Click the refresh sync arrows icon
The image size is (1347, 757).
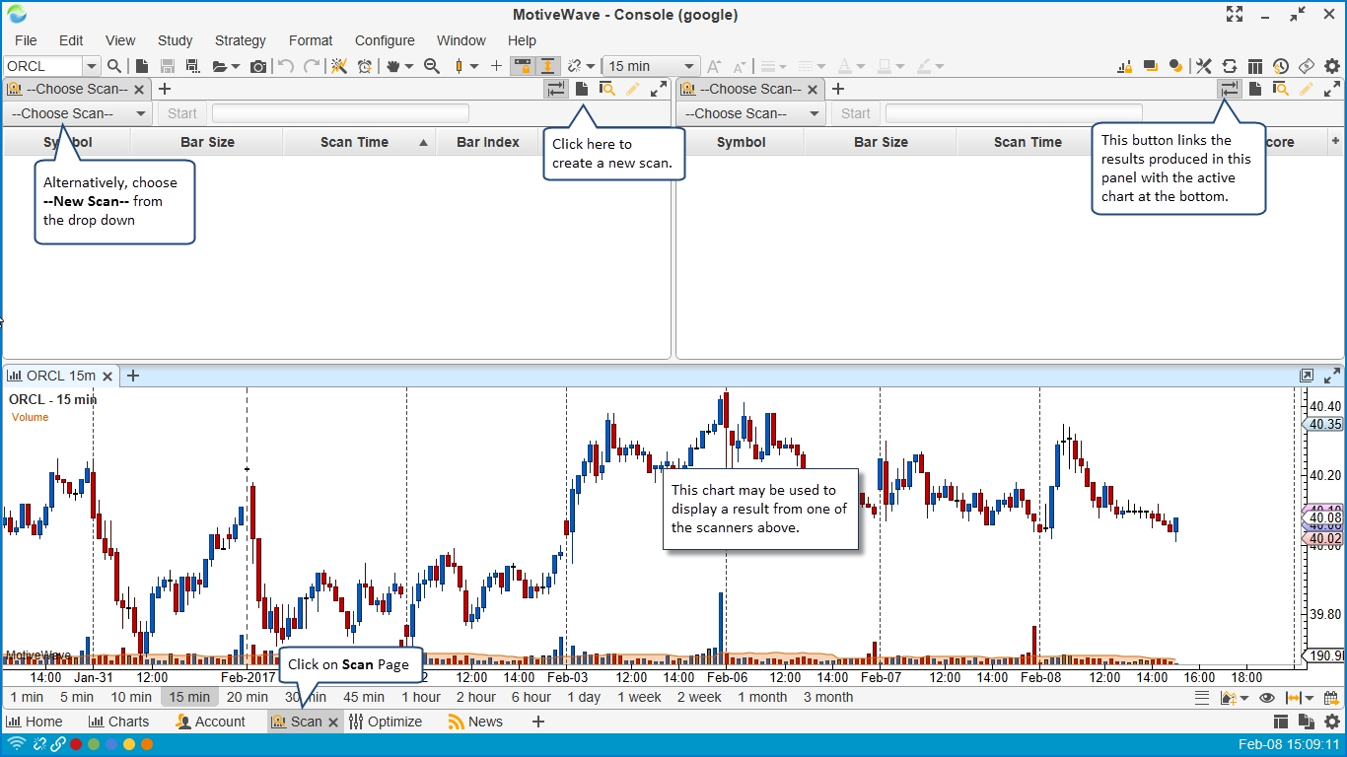(x=1230, y=66)
